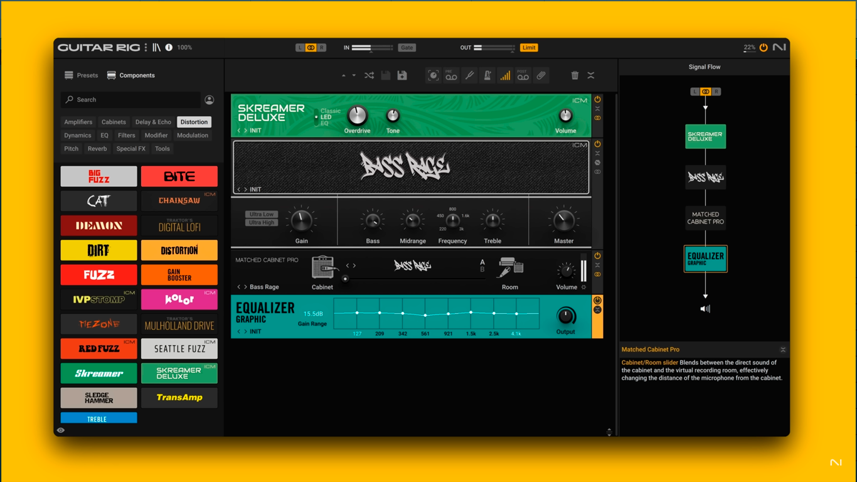Select the Modulation category
Viewport: 857px width, 482px height.
click(x=193, y=136)
